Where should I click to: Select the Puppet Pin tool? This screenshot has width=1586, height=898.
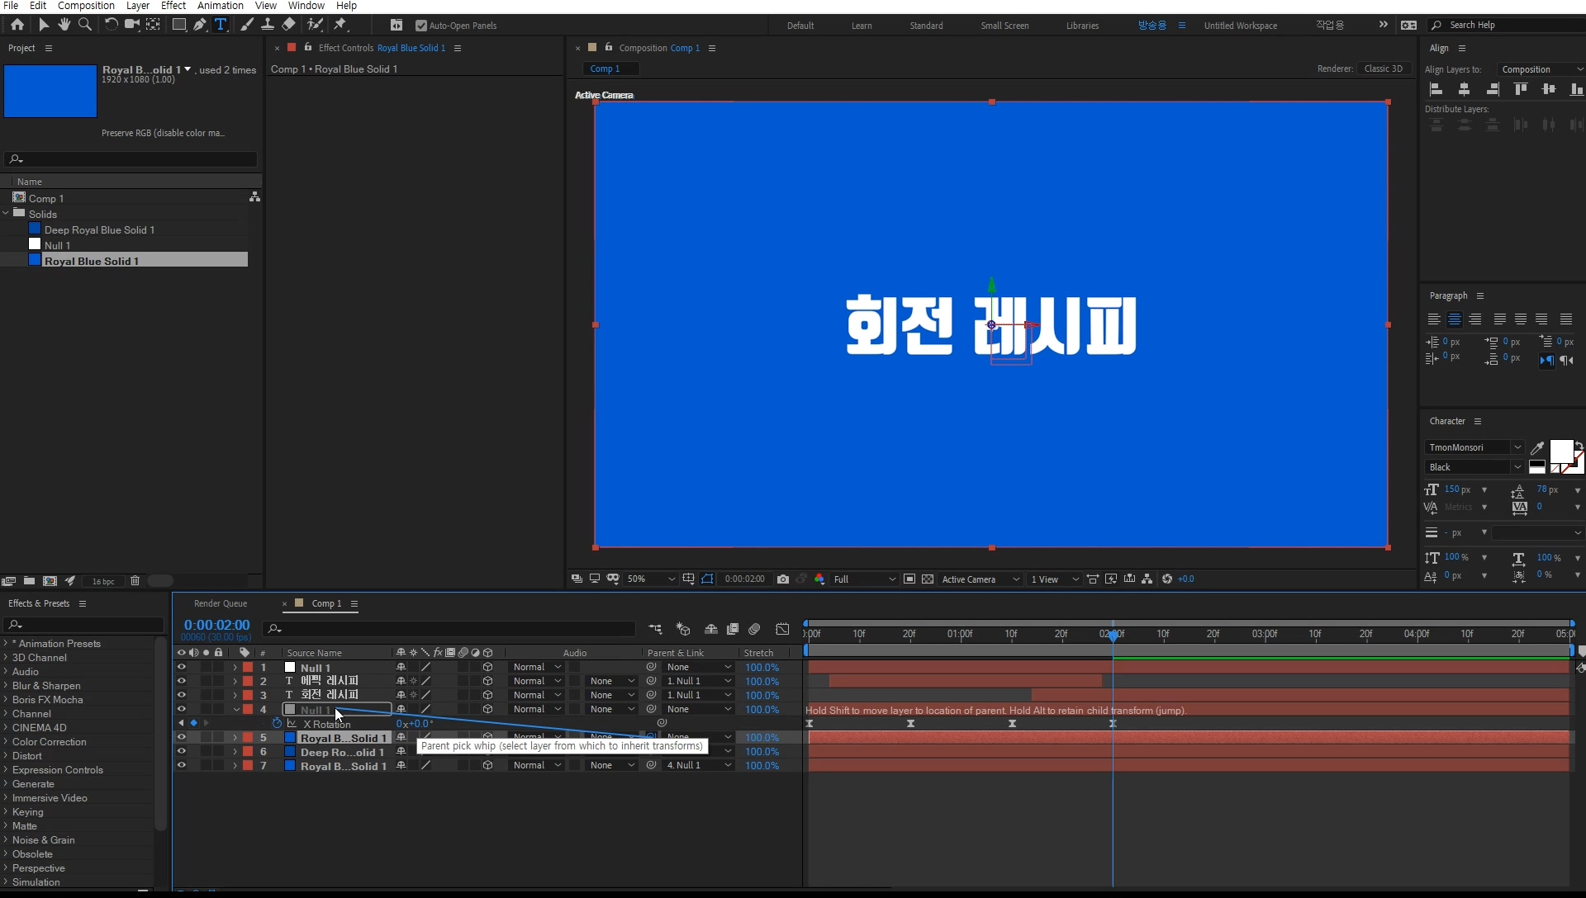tap(340, 25)
